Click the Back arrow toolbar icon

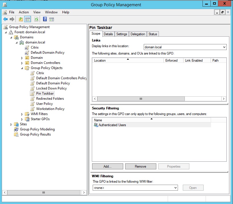tap(5, 19)
